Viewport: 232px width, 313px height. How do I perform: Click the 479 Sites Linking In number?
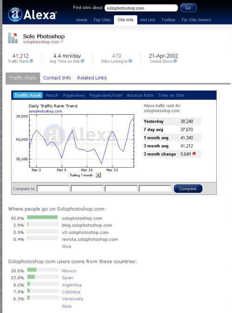[x=116, y=56]
